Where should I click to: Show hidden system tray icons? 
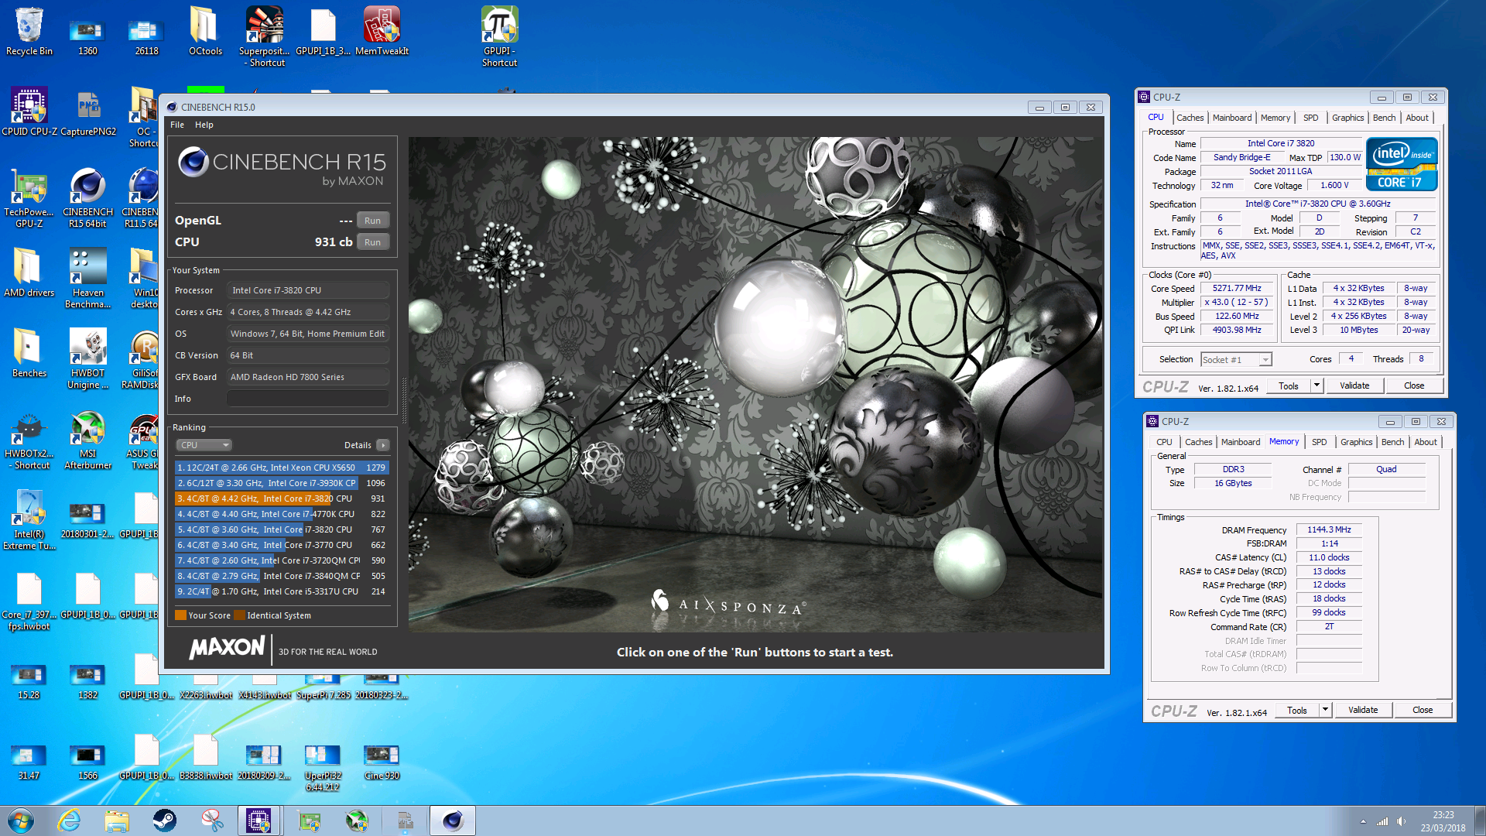pyautogui.click(x=1363, y=821)
